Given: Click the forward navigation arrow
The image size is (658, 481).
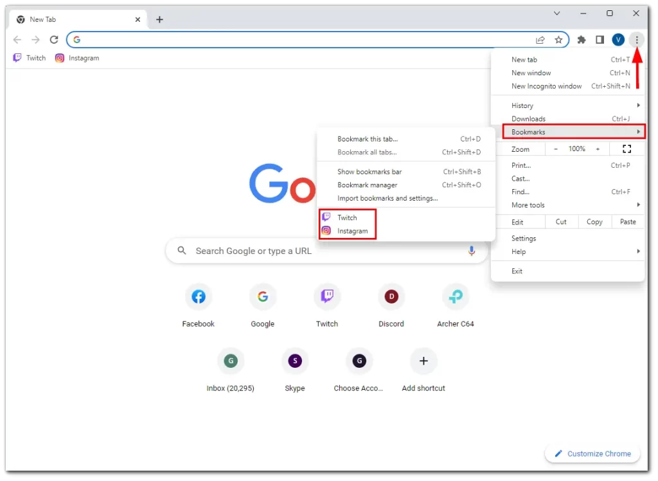Looking at the screenshot, I should 36,40.
